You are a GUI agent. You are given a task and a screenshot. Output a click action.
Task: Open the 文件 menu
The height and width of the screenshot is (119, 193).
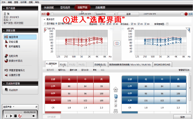(3, 2)
